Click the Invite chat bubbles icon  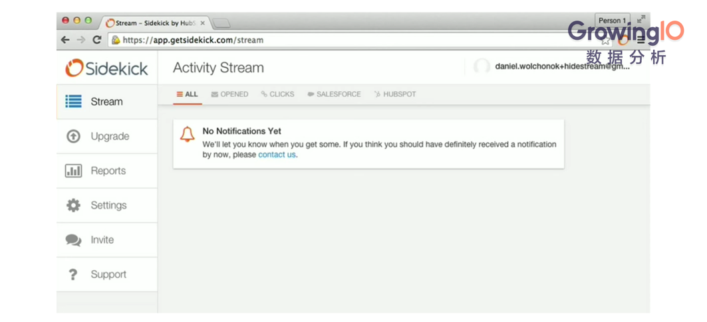click(74, 240)
